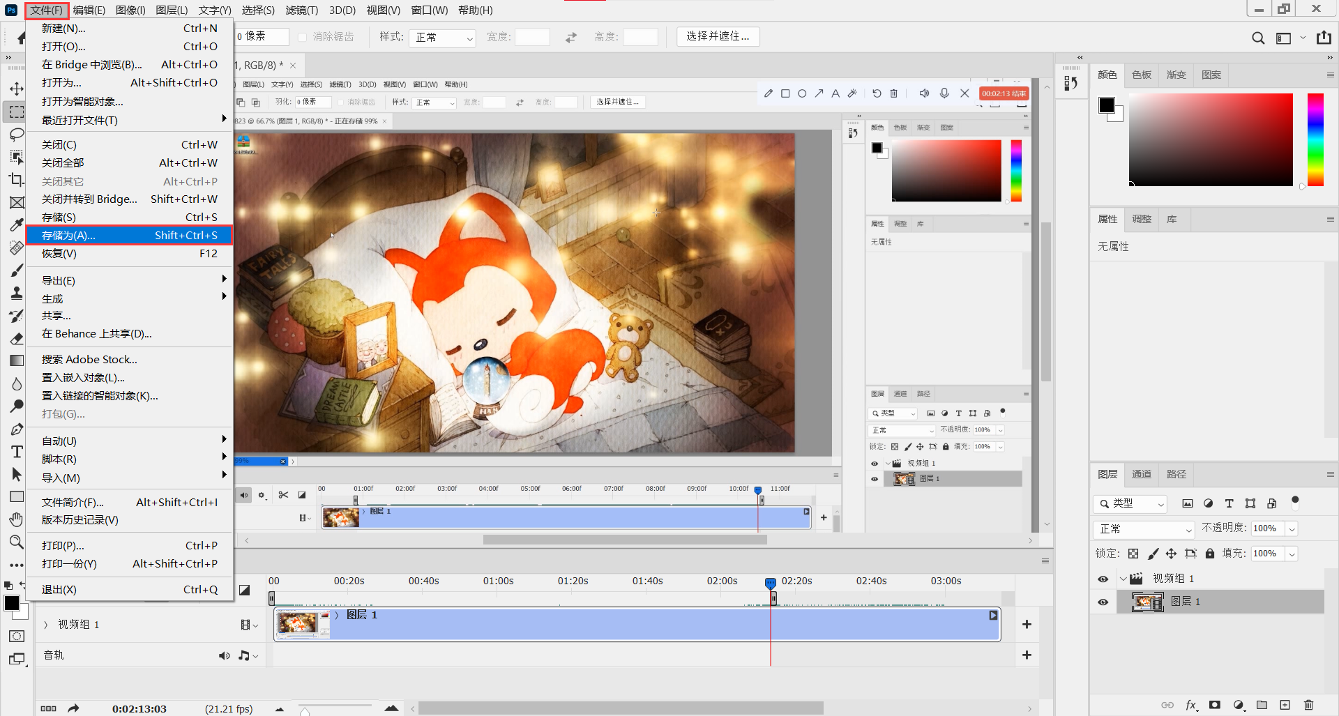Select the Eyedropper tool
The height and width of the screenshot is (716, 1339).
(17, 225)
